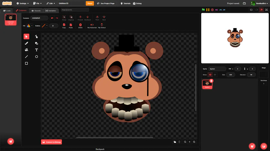Switch to the Sounds tab
270x151 pixels.
click(x=36, y=11)
